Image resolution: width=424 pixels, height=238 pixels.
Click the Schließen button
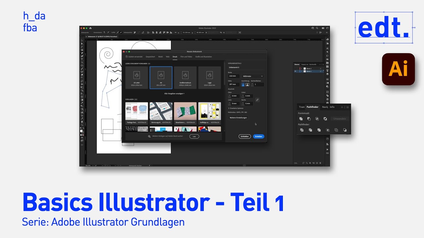[x=244, y=136]
